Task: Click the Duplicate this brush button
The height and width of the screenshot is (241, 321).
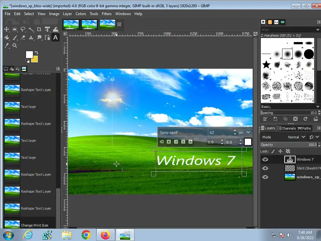Action: (x=285, y=119)
